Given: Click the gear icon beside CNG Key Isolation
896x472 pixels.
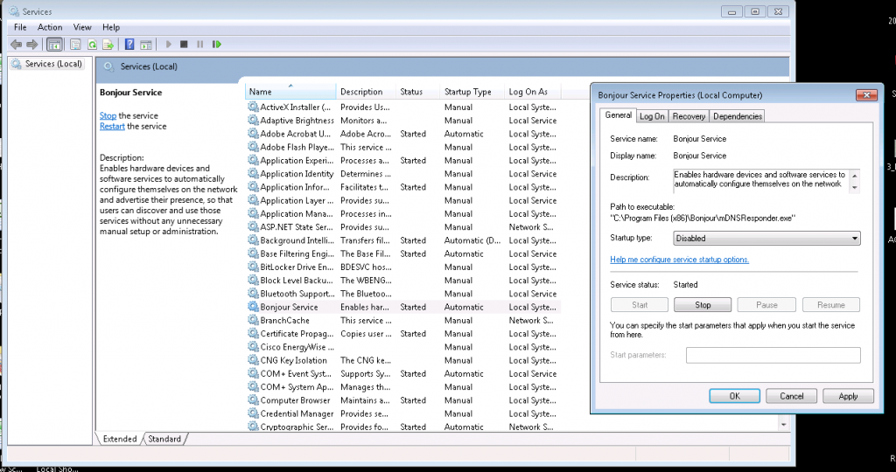Looking at the screenshot, I should pos(253,360).
